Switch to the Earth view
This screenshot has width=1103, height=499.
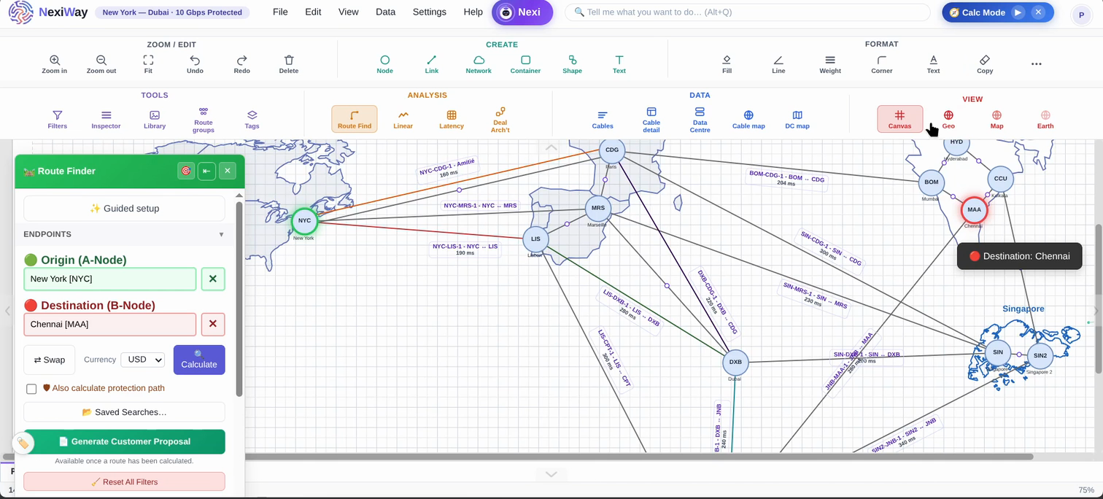click(x=1045, y=120)
